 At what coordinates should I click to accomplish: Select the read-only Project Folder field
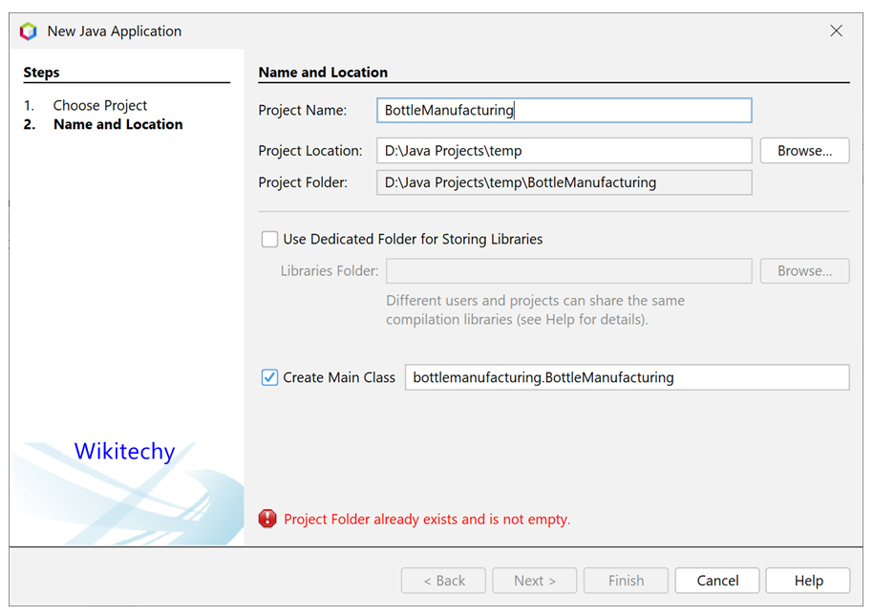pos(564,182)
